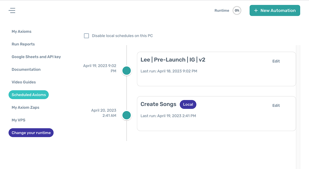The height and width of the screenshot is (169, 309).
Task: Click the April 20 timeline dot
Action: coord(126,115)
